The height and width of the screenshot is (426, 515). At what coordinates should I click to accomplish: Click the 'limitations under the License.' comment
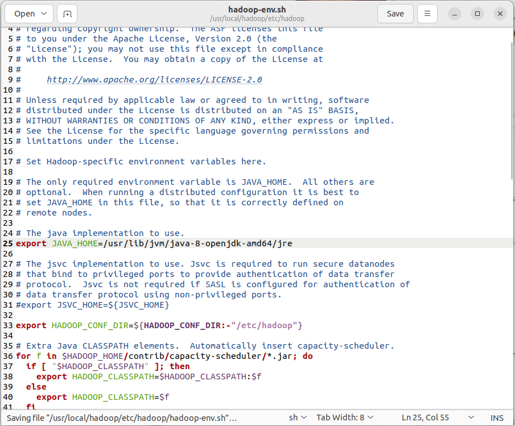click(97, 141)
